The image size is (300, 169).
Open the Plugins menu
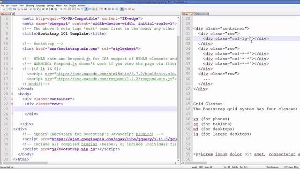coord(73,6)
